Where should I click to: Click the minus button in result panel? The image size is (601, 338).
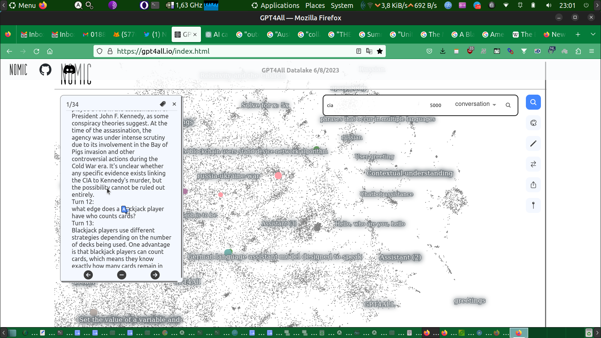tap(122, 275)
